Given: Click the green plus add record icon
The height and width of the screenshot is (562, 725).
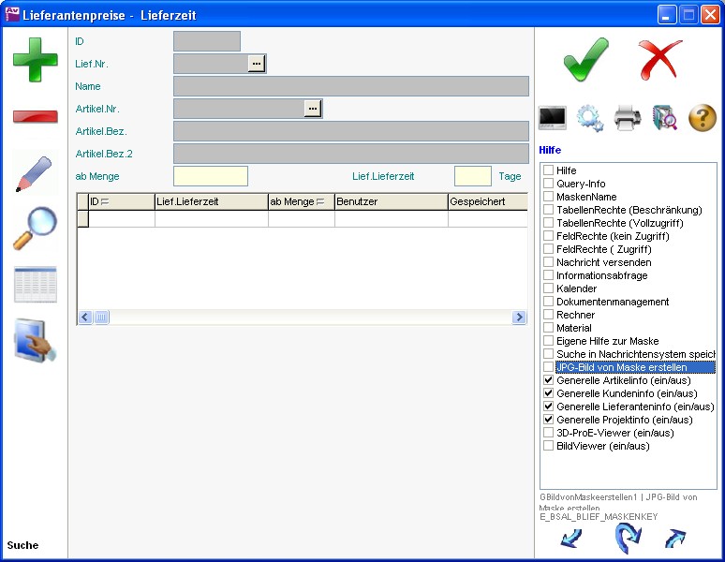Looking at the screenshot, I should pyautogui.click(x=35, y=60).
